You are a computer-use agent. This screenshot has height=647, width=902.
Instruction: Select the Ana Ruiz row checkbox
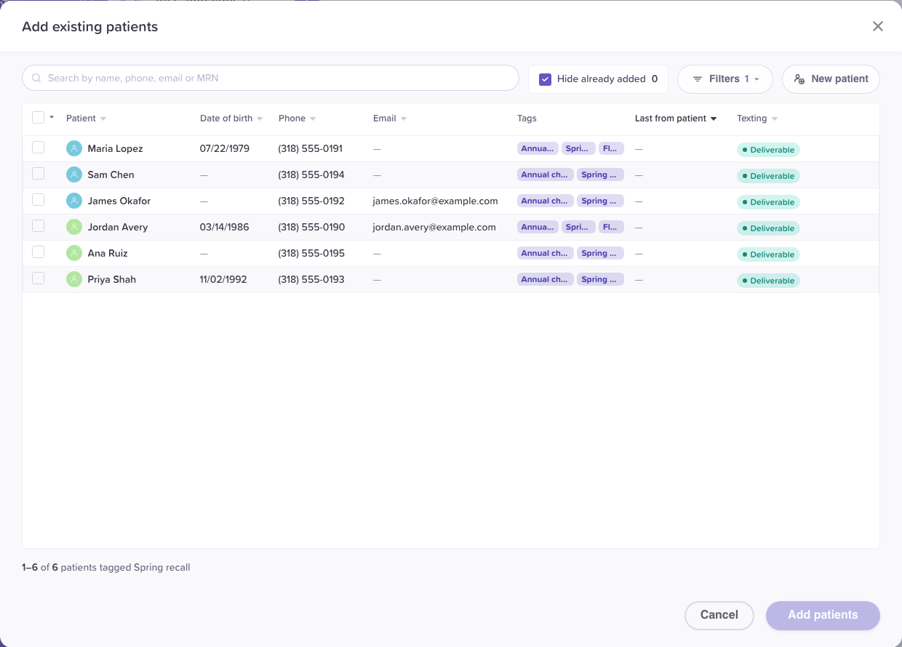[x=39, y=252]
